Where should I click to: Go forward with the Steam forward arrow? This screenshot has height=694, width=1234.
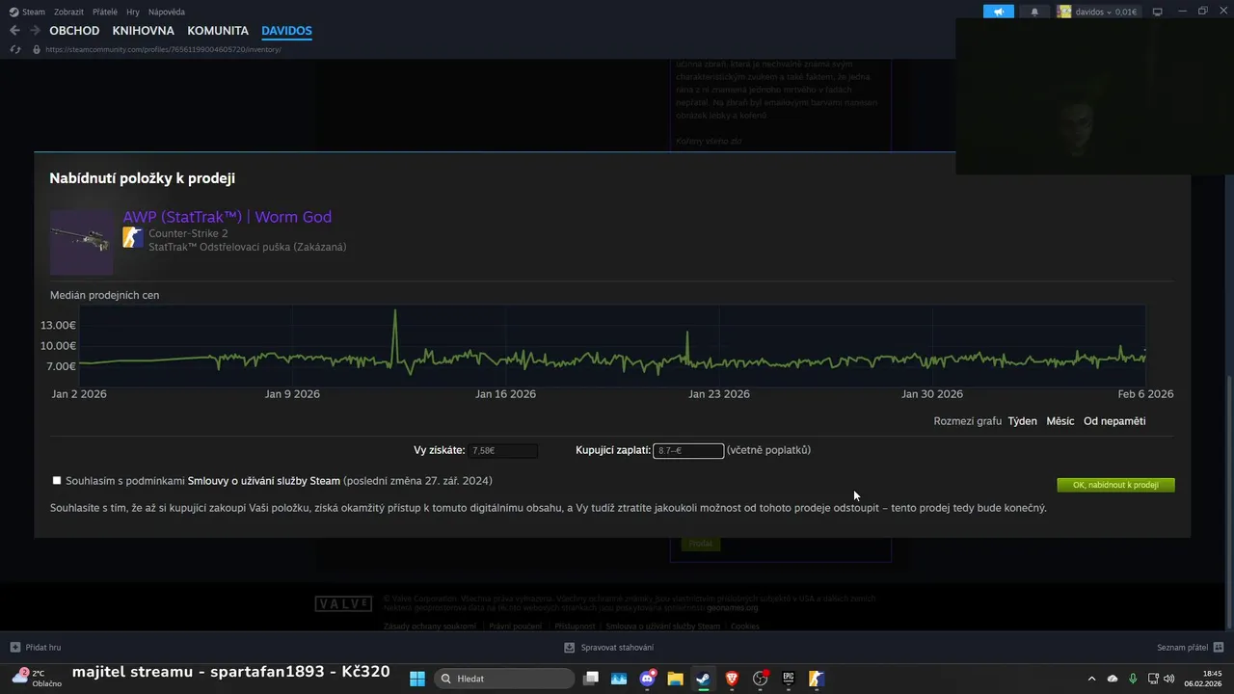35,31
